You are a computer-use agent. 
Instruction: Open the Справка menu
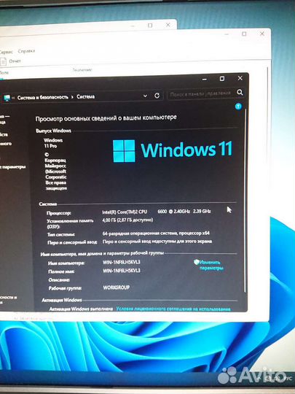pos(26,51)
